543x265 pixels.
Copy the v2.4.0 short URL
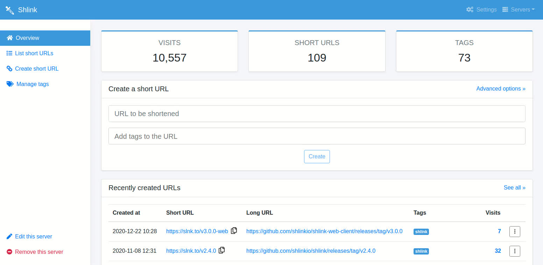[x=221, y=250]
